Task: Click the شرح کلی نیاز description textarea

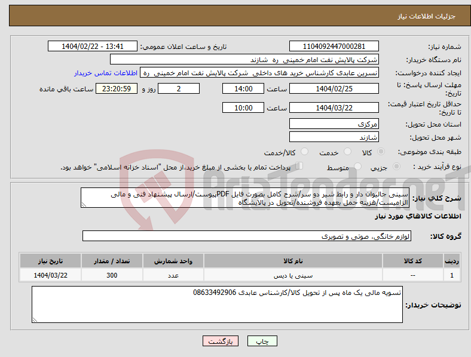Action: tap(245, 198)
